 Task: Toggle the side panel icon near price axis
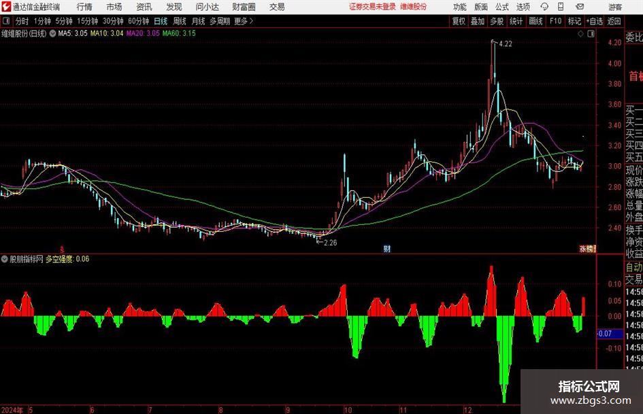[x=591, y=33]
